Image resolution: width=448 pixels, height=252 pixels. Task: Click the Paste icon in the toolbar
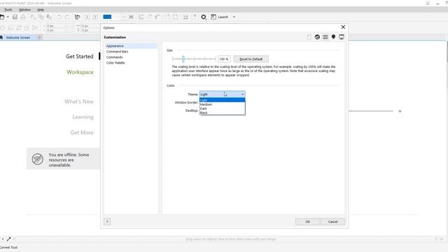49,17
